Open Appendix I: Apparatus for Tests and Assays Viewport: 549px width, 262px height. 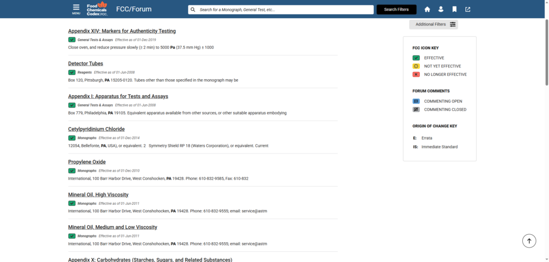pos(118,96)
